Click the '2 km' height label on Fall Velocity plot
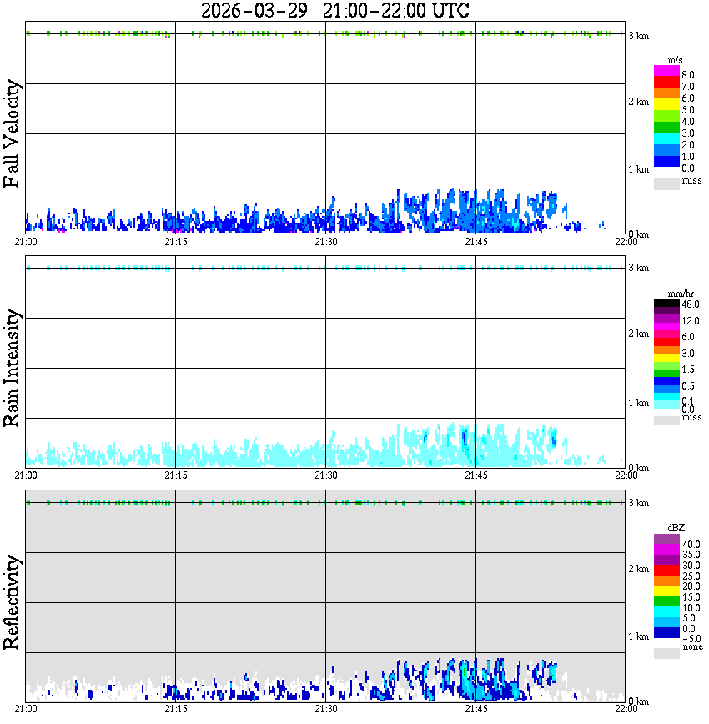 click(638, 102)
